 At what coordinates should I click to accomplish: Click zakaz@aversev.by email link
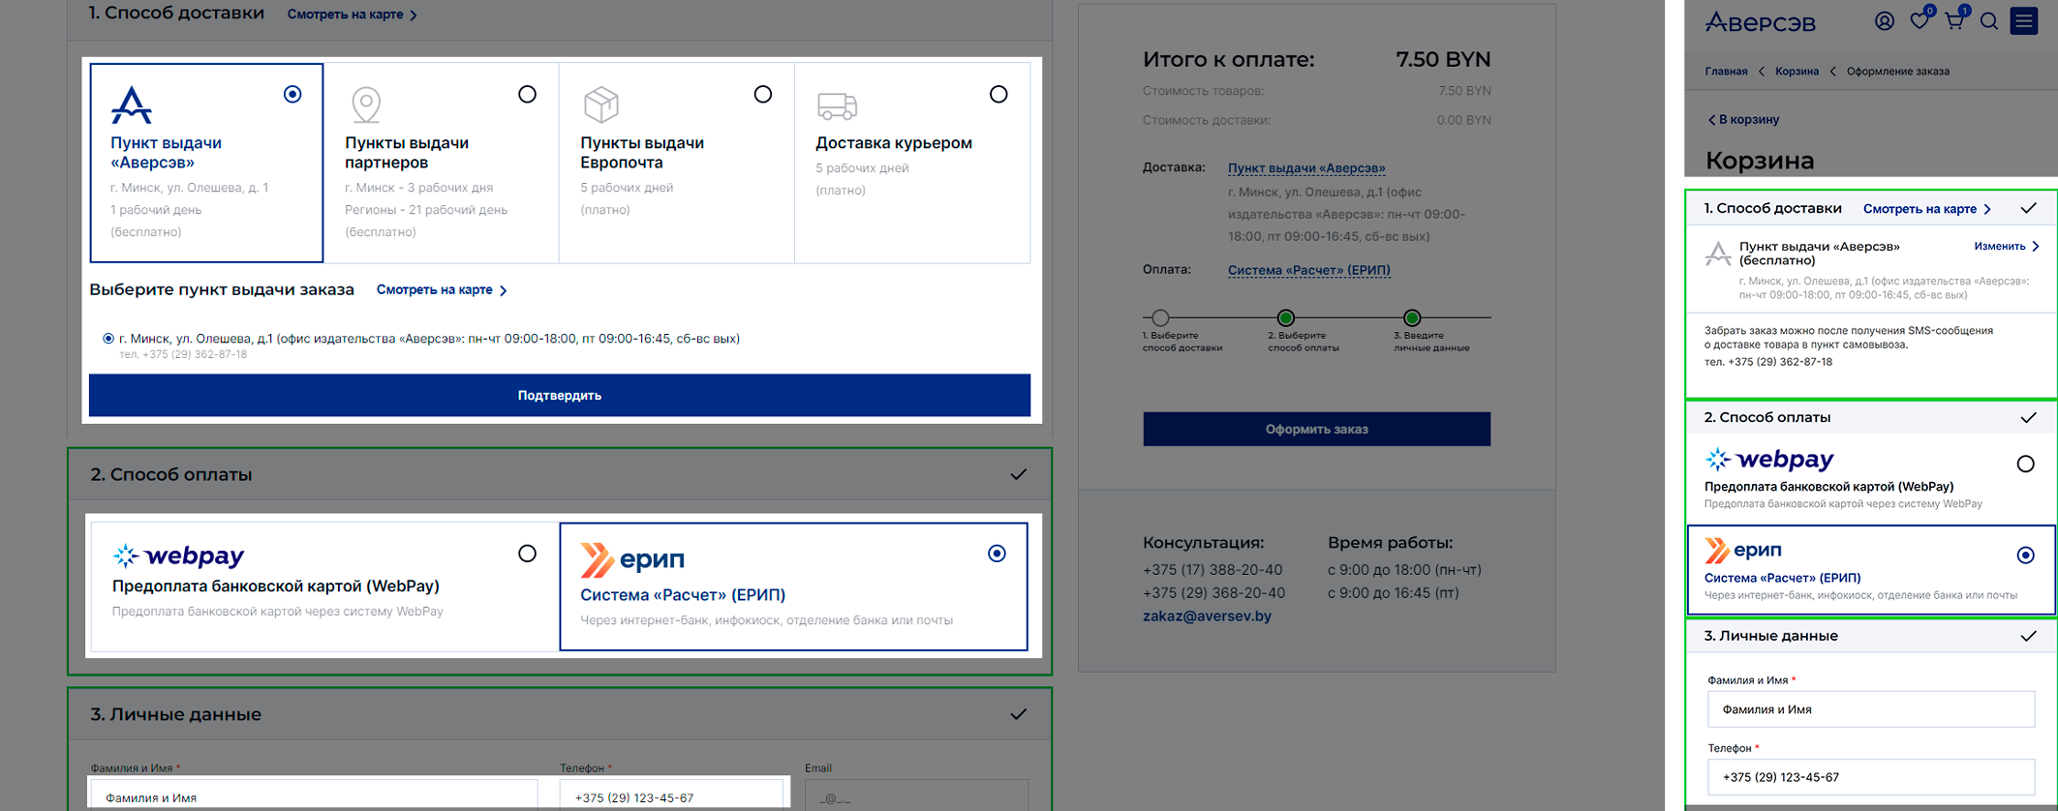[1207, 616]
